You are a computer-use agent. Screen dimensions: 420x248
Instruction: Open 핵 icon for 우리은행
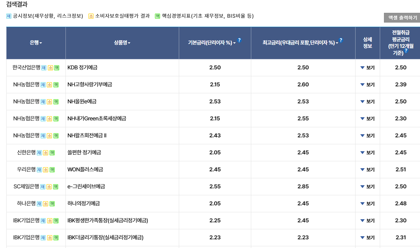coord(52,170)
